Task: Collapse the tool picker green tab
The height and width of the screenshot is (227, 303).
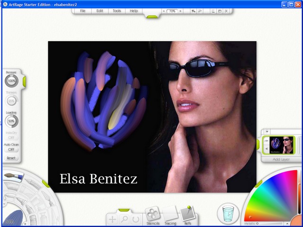Action: click(x=46, y=183)
